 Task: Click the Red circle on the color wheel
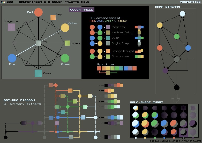point(38,12)
